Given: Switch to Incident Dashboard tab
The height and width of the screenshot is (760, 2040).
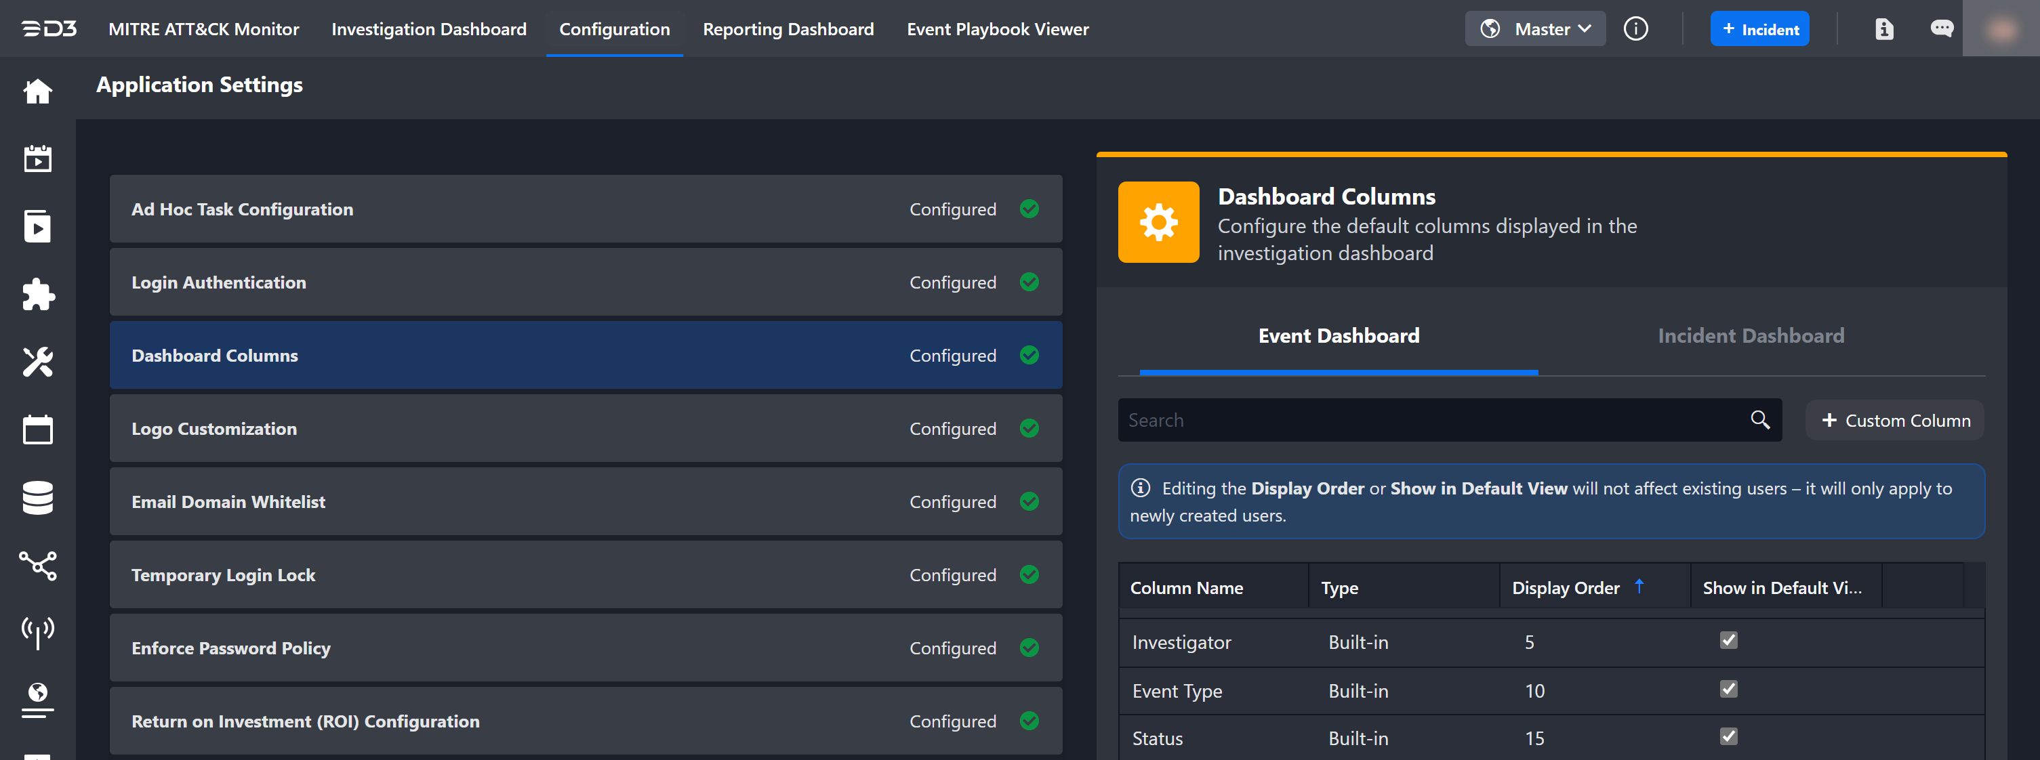Looking at the screenshot, I should click(1750, 336).
